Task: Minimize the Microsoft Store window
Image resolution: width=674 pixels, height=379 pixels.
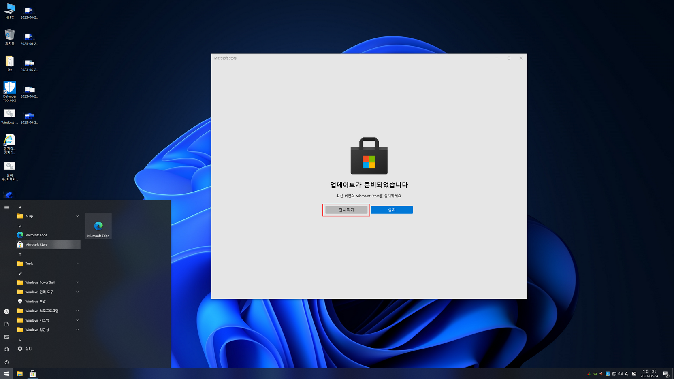Action: tap(497, 58)
